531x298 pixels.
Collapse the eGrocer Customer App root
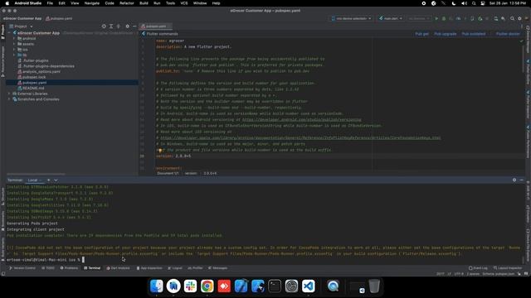point(9,33)
